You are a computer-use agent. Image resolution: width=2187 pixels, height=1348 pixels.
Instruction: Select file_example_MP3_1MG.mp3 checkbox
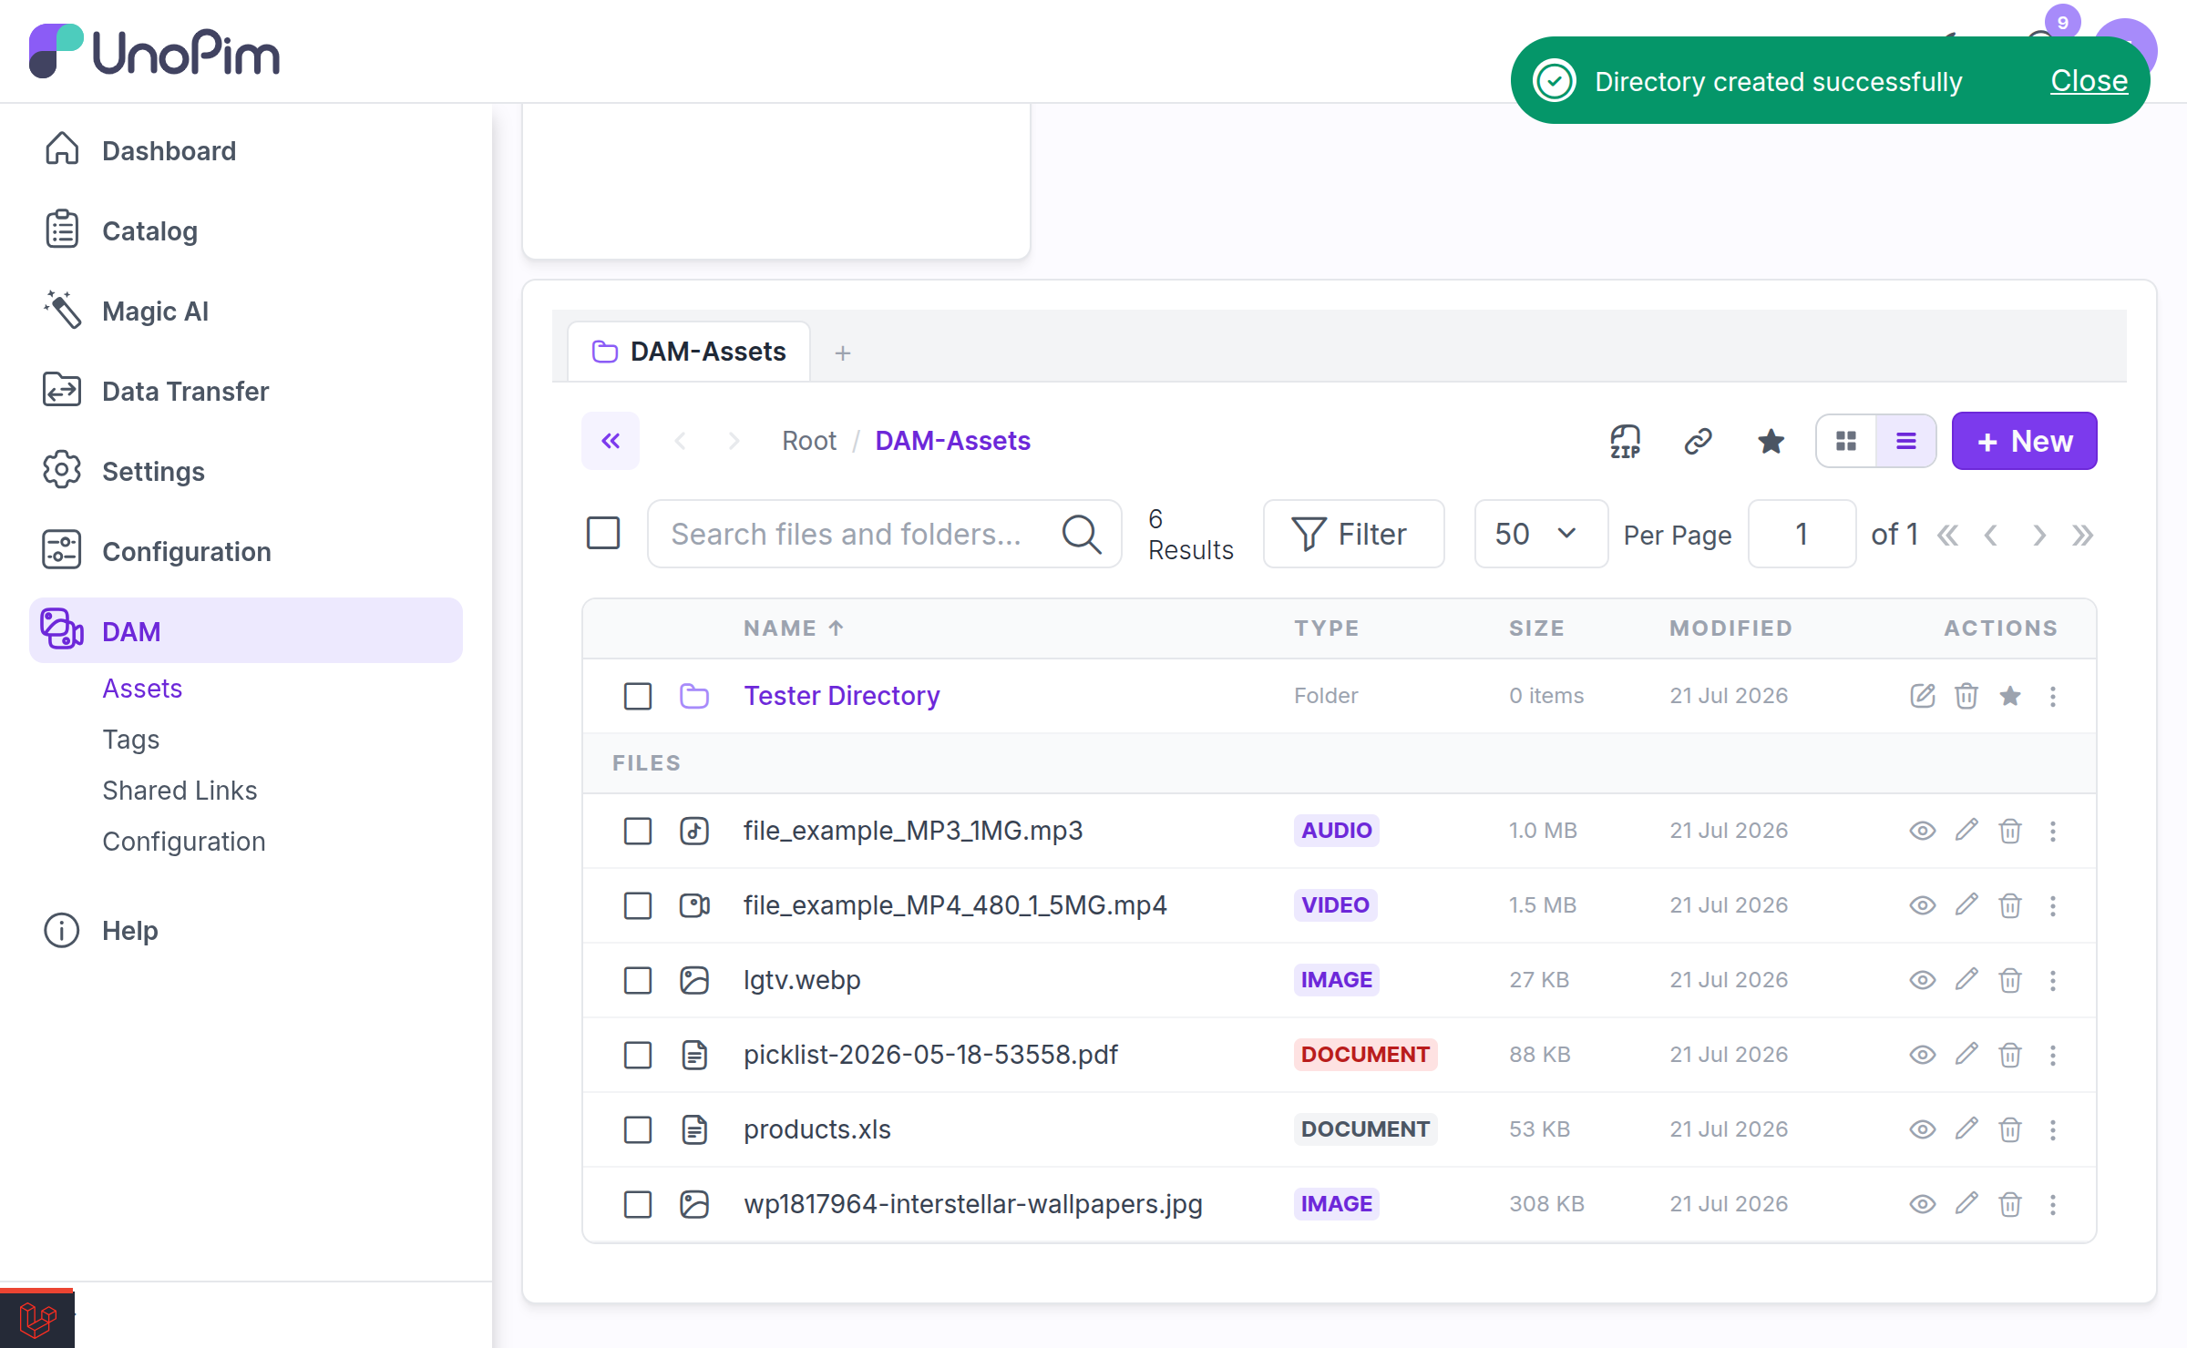click(x=638, y=831)
